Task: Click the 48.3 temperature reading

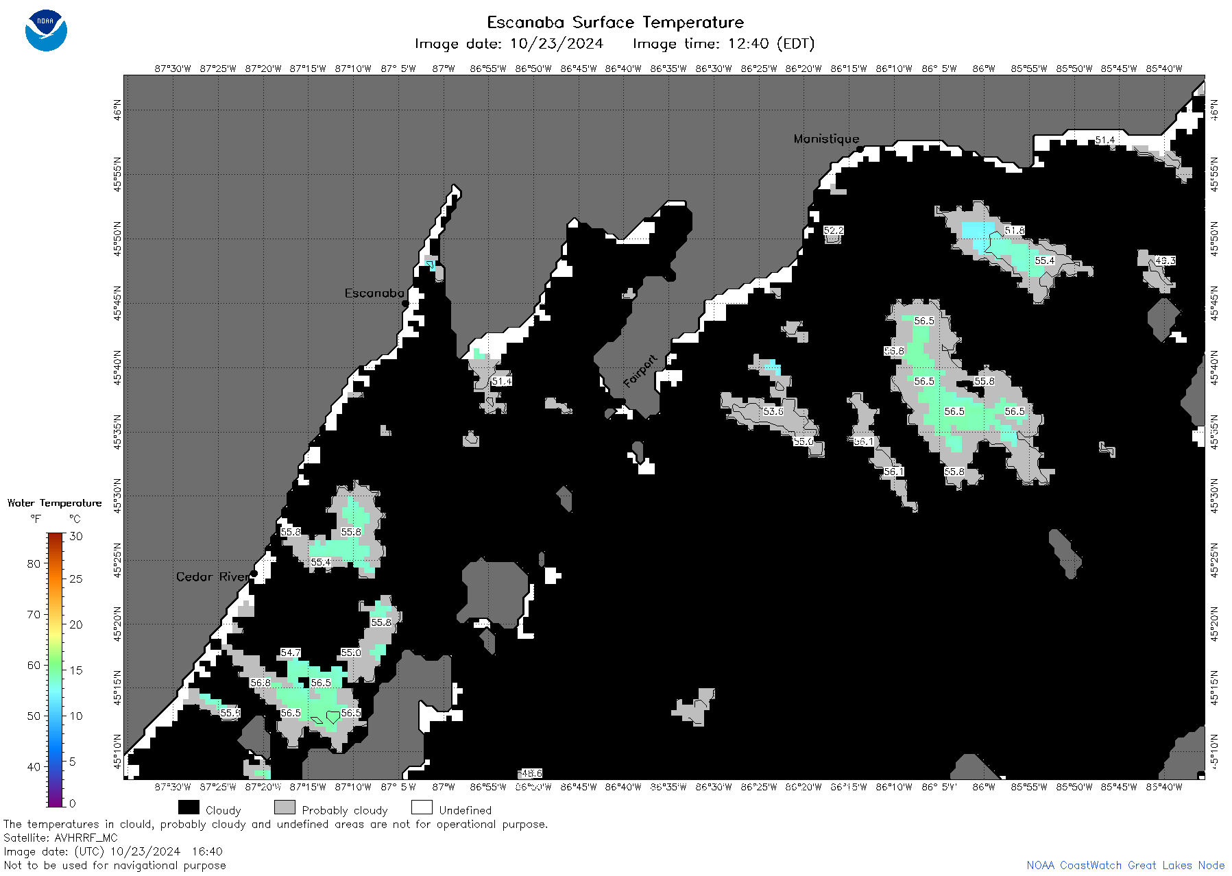Action: [1165, 260]
